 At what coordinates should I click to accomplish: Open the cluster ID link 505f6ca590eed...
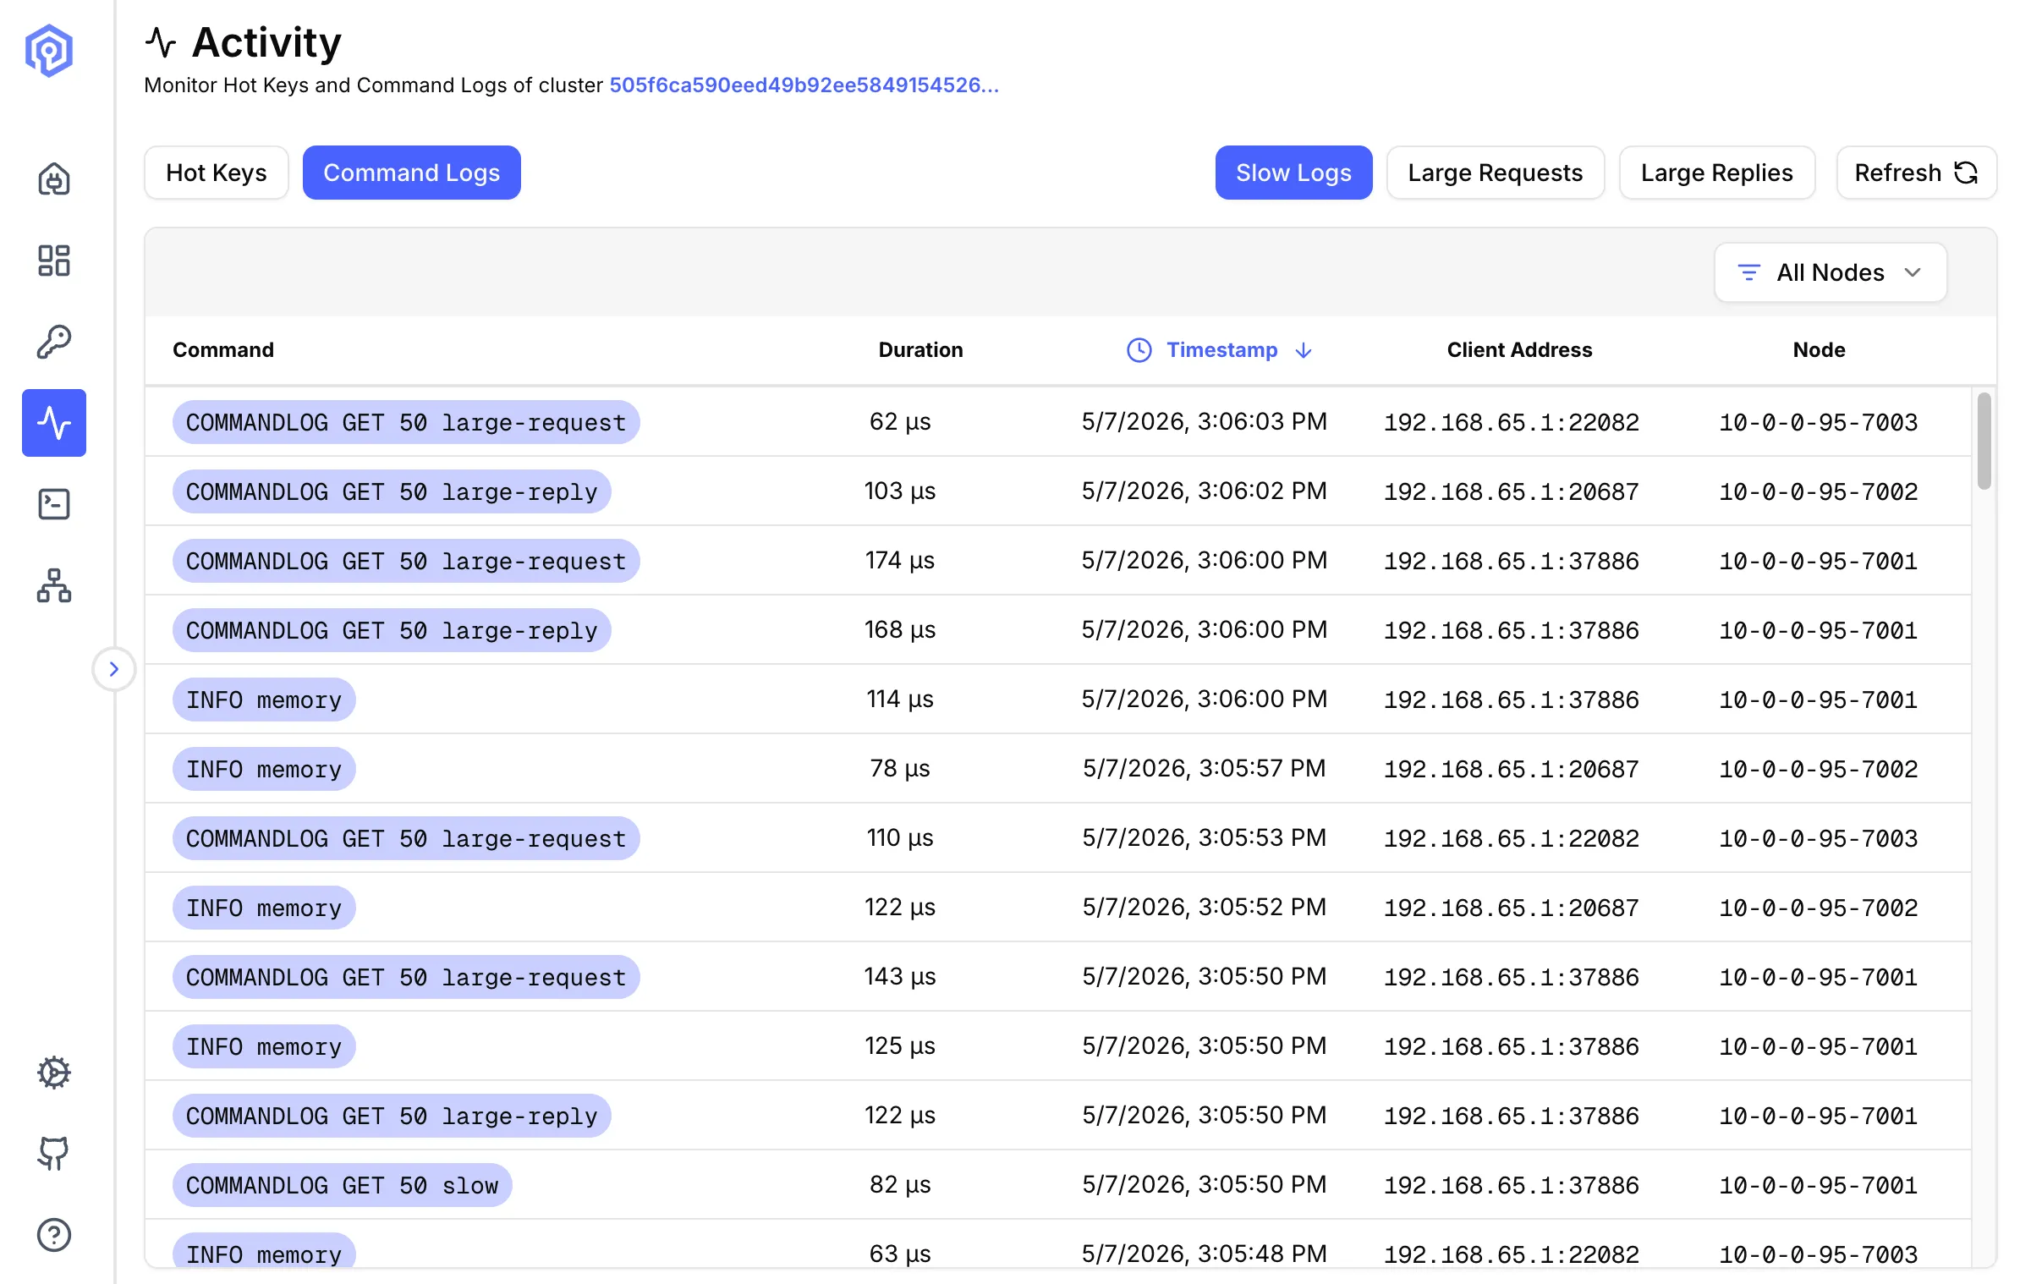pyautogui.click(x=804, y=85)
